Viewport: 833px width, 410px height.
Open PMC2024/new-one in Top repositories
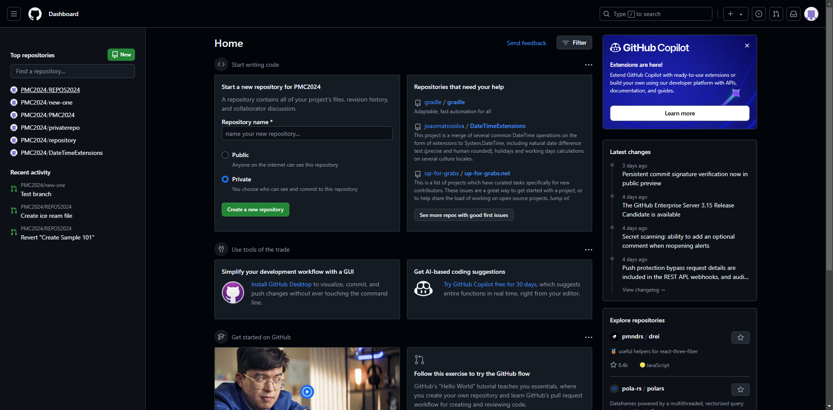(46, 102)
